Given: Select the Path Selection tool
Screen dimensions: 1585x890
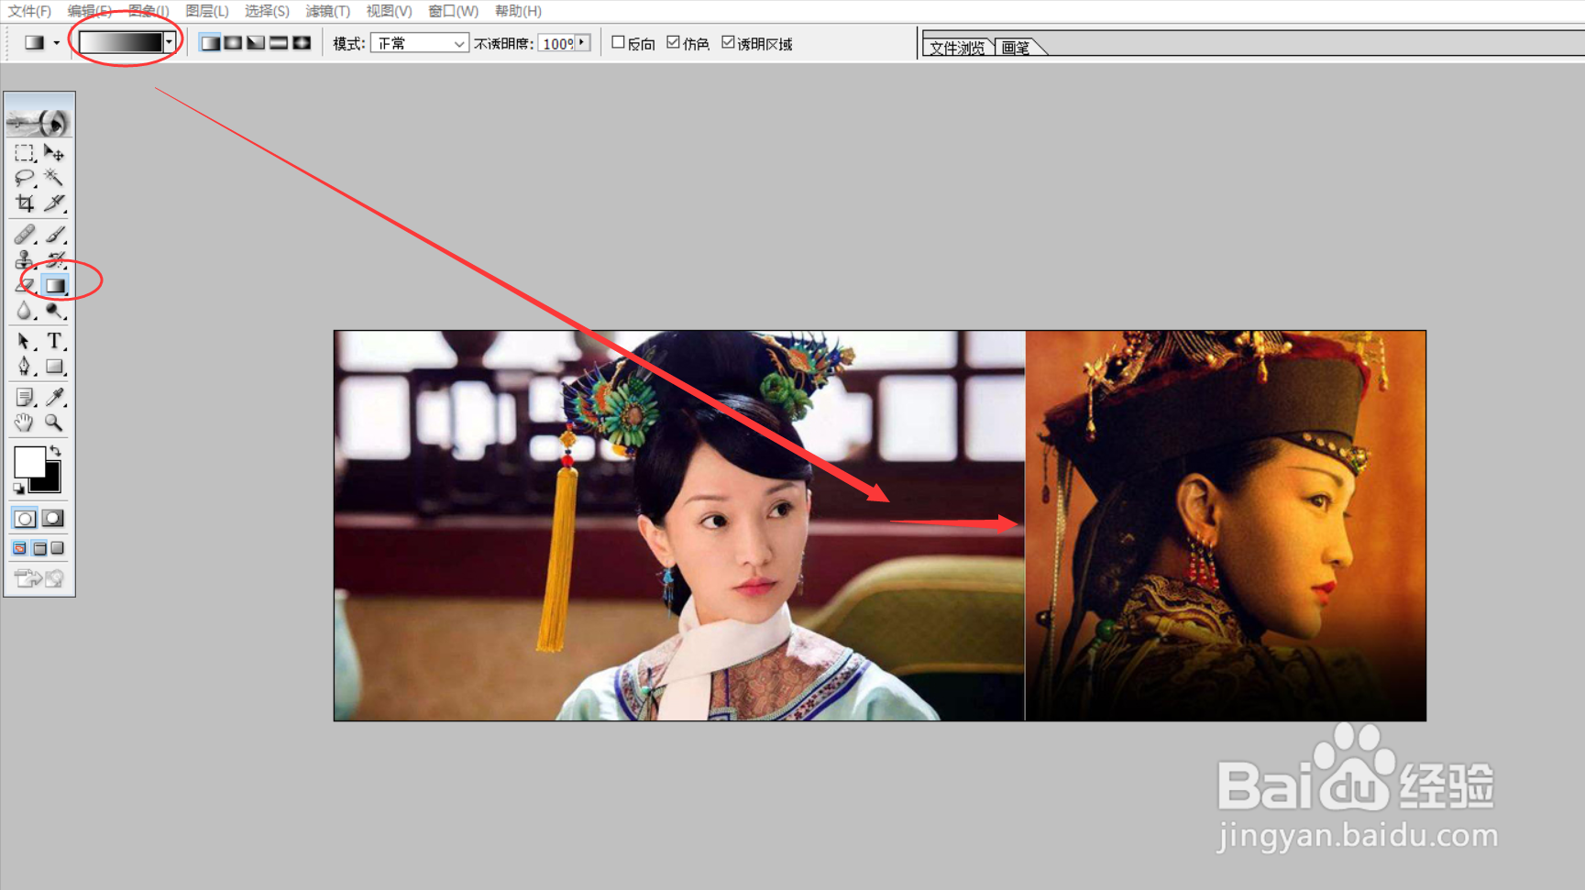Looking at the screenshot, I should 25,341.
